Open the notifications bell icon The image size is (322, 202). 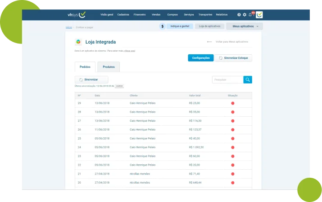250,15
